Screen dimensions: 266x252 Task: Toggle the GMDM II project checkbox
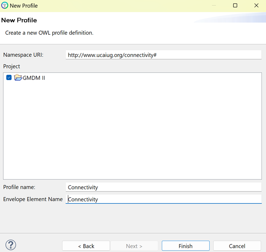pos(9,78)
